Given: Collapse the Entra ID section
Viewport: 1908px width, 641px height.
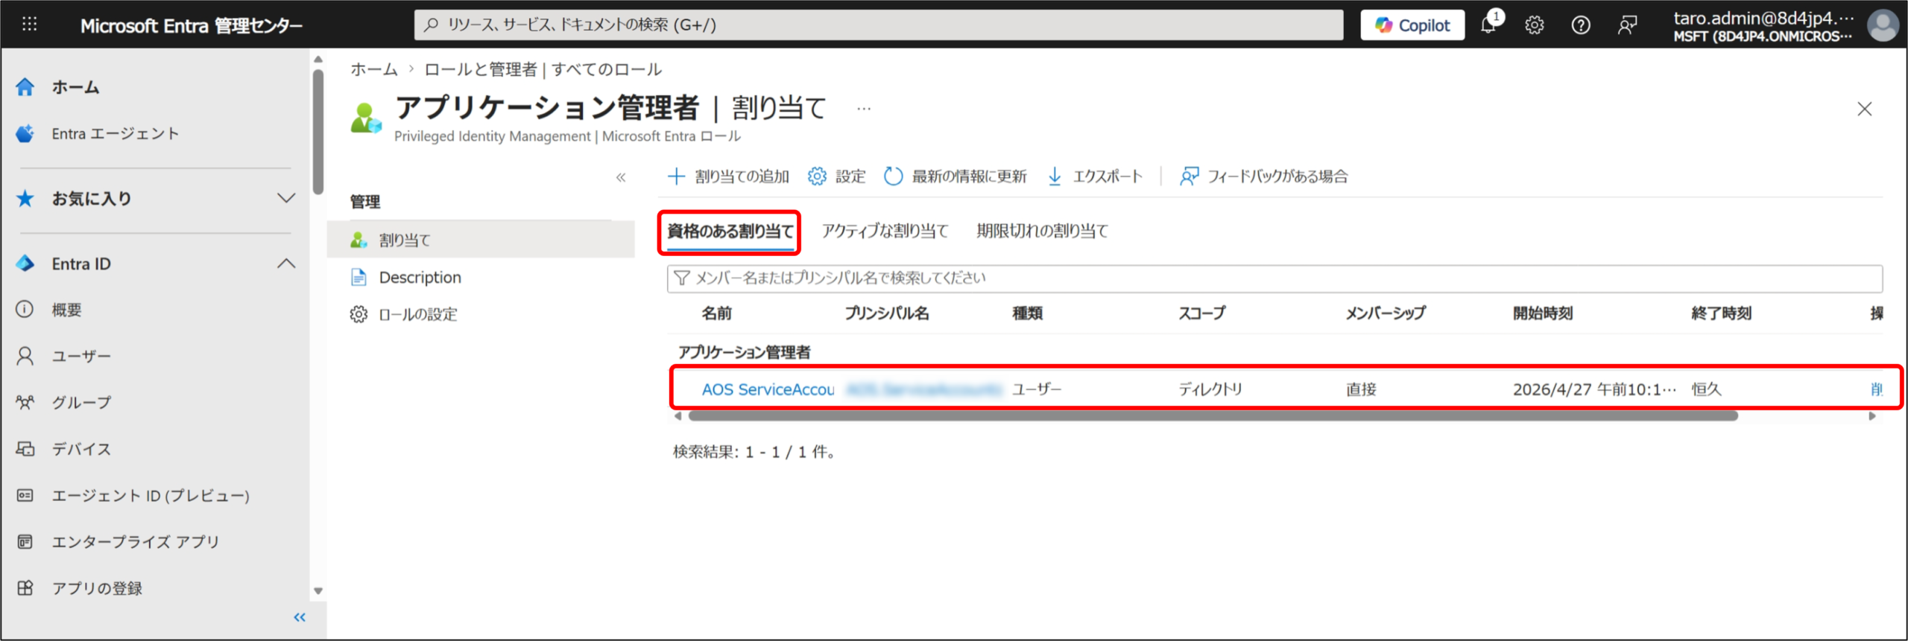Looking at the screenshot, I should tap(286, 264).
